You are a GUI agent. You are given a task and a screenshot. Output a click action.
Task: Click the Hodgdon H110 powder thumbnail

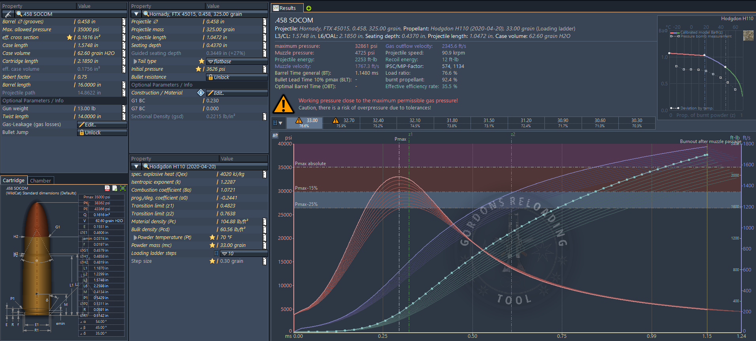pos(748,36)
